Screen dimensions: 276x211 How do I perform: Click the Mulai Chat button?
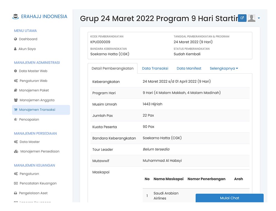pyautogui.click(x=230, y=198)
